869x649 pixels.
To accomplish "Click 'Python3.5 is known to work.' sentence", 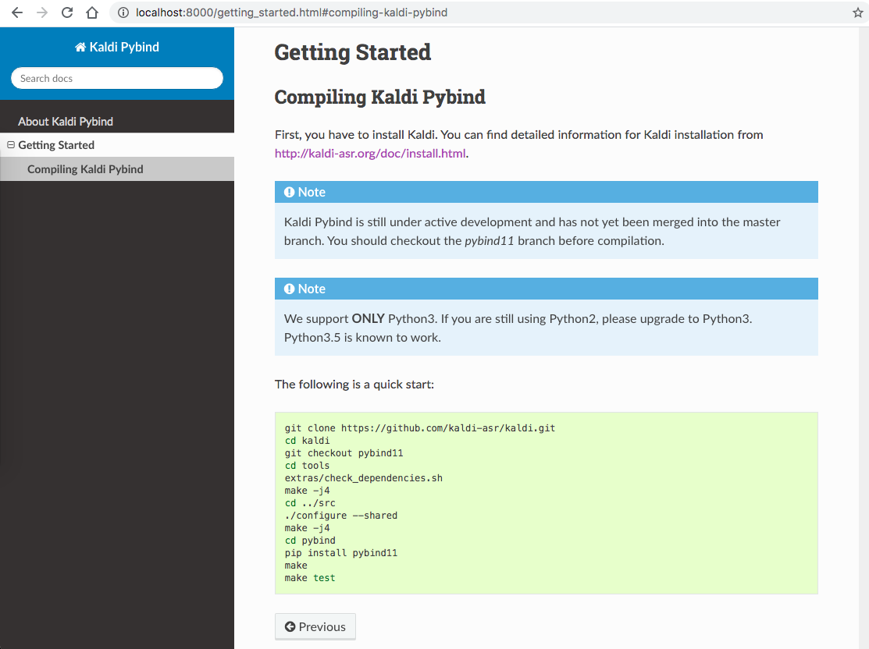I will [x=362, y=337].
